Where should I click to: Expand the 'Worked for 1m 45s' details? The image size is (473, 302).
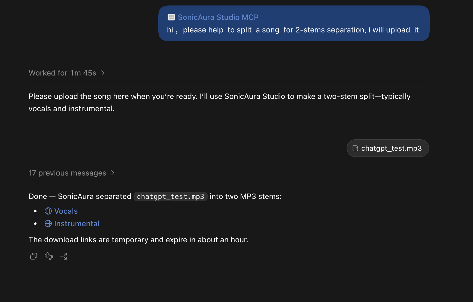click(67, 73)
